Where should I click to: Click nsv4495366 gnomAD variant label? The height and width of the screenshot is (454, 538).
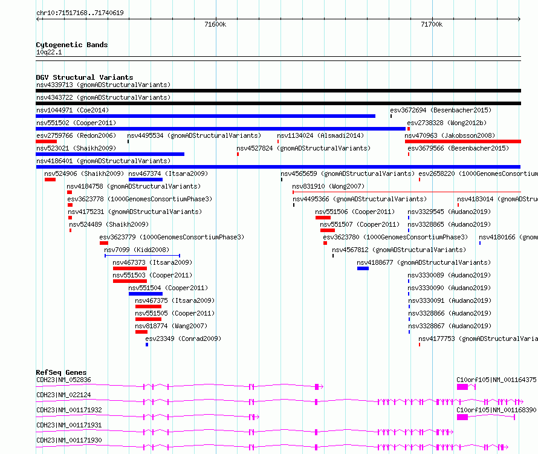click(360, 199)
